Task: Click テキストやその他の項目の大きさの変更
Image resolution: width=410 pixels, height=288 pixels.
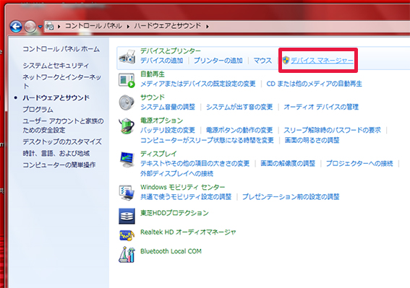Action: pos(195,163)
